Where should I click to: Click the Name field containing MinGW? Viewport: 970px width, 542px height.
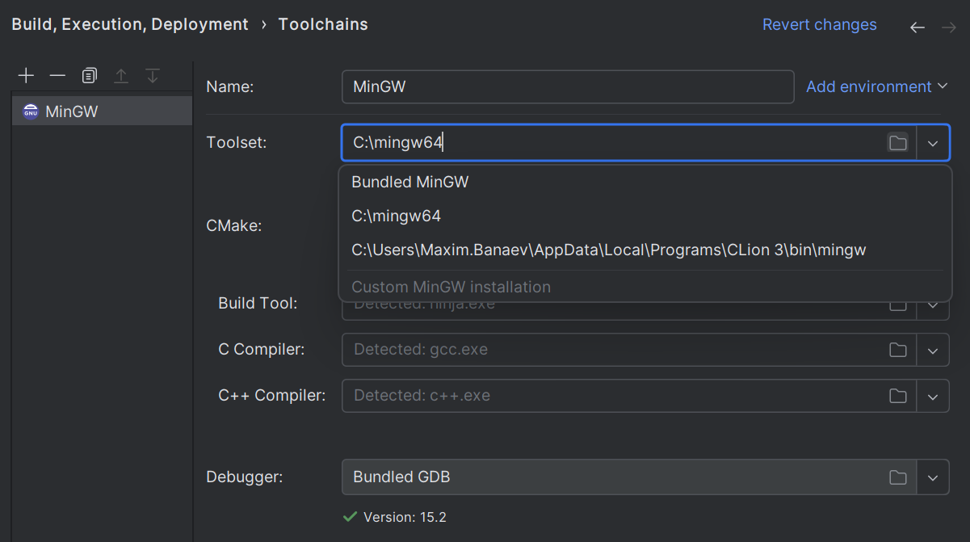coord(568,86)
